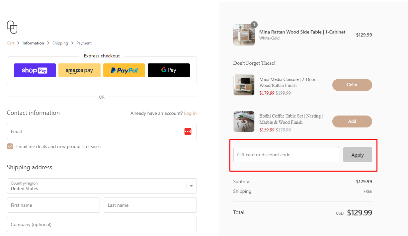The width and height of the screenshot is (408, 236).
Task: Click the $159.99 sale price
Action: (267, 130)
